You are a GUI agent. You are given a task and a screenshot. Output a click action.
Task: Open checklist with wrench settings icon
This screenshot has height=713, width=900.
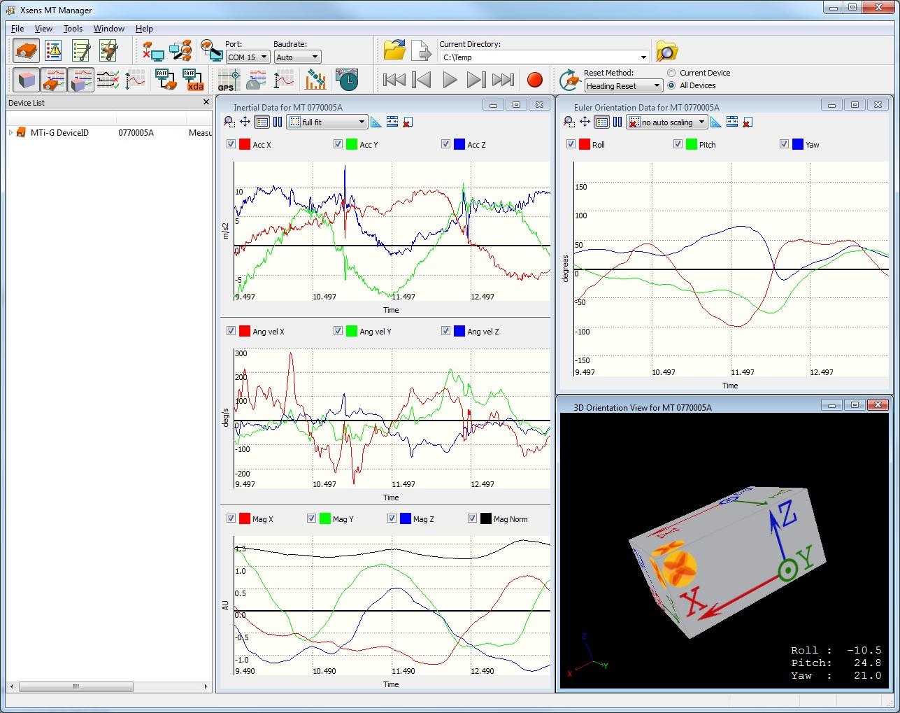tap(81, 51)
